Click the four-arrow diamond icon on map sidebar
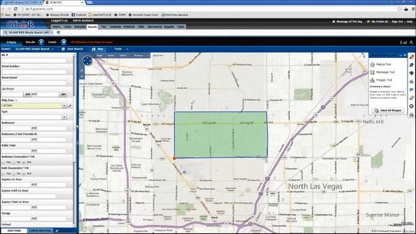Image resolution: width=416 pixels, height=234 pixels. click(411, 73)
